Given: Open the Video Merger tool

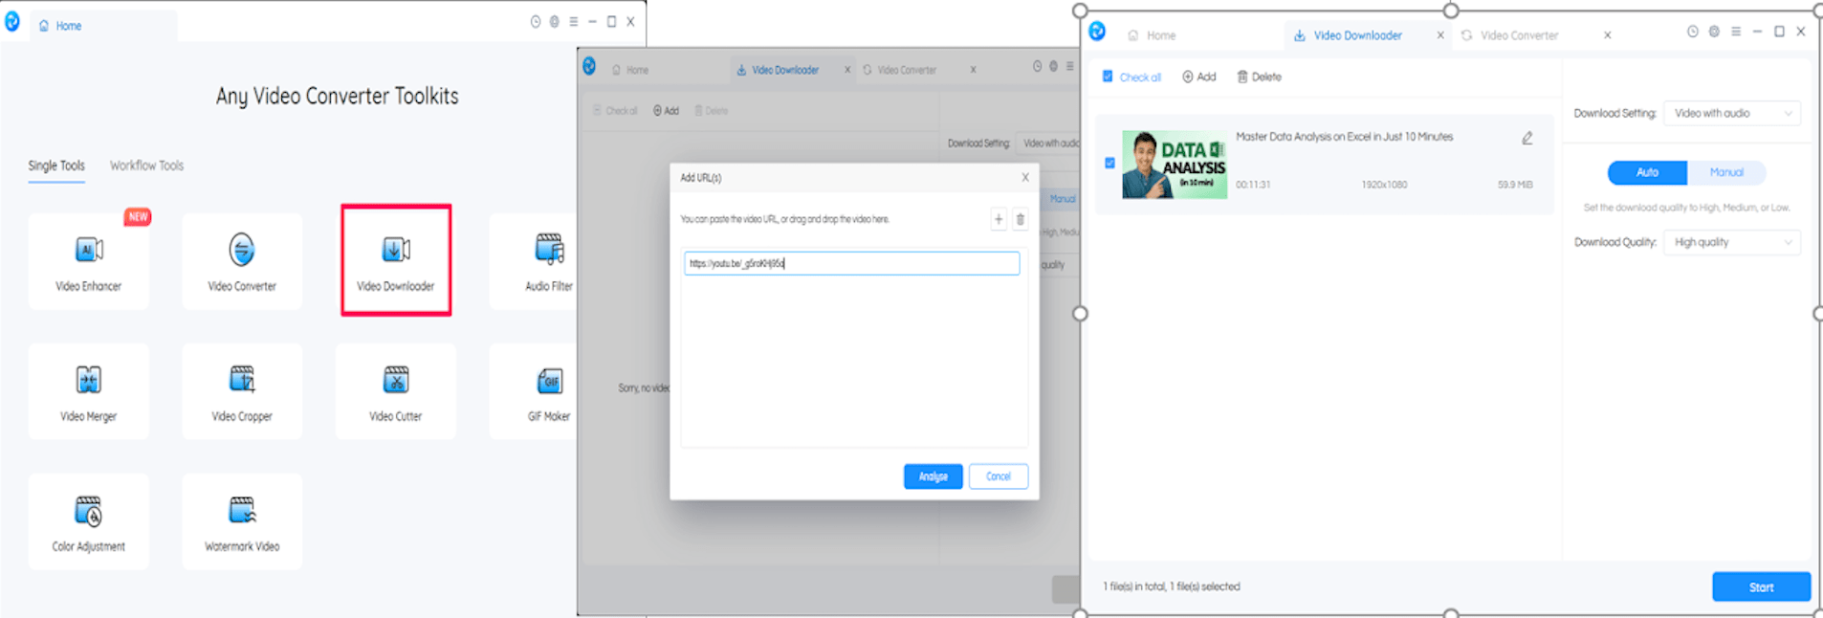Looking at the screenshot, I should coord(89,391).
